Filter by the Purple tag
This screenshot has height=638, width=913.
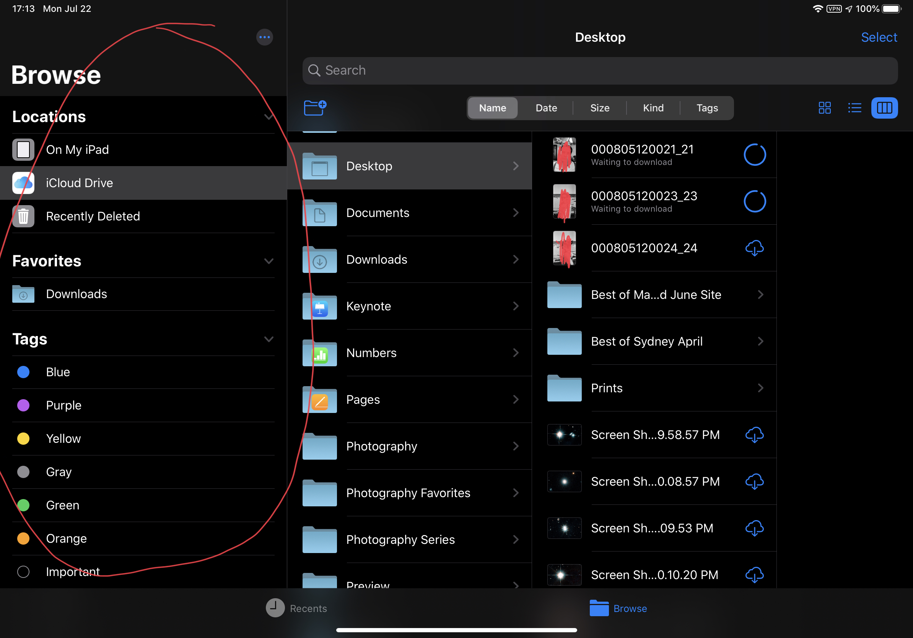(143, 406)
